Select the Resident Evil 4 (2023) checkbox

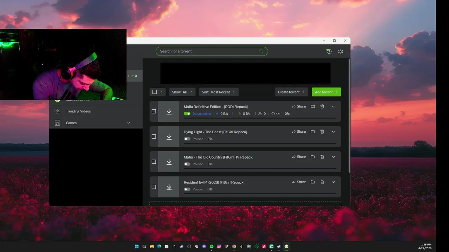154,187
